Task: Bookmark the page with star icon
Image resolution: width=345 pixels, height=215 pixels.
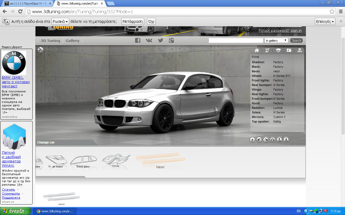Action: tap(332, 12)
